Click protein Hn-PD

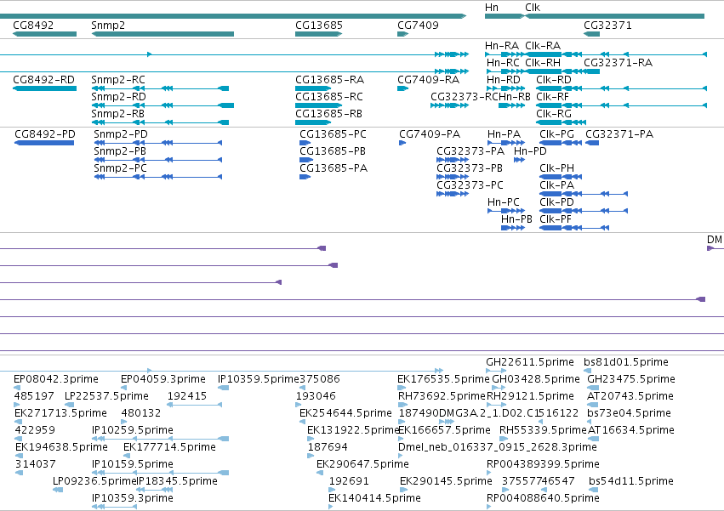click(530, 151)
